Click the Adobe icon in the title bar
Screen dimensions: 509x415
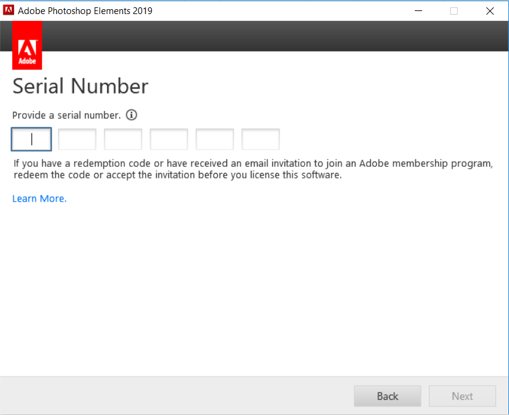coord(9,10)
